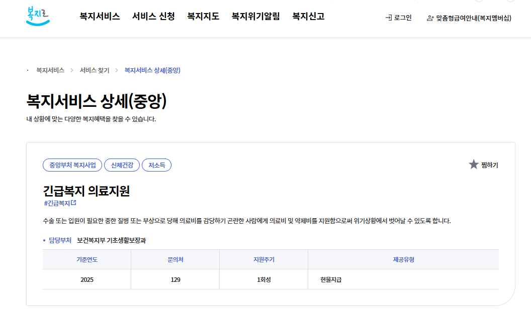This screenshot has height=313, width=531.
Task: Click the 2025 cell
Action: coord(86,279)
